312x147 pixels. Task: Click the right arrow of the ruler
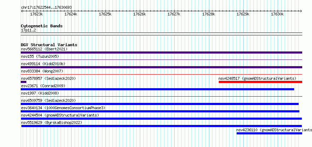click(x=301, y=11)
